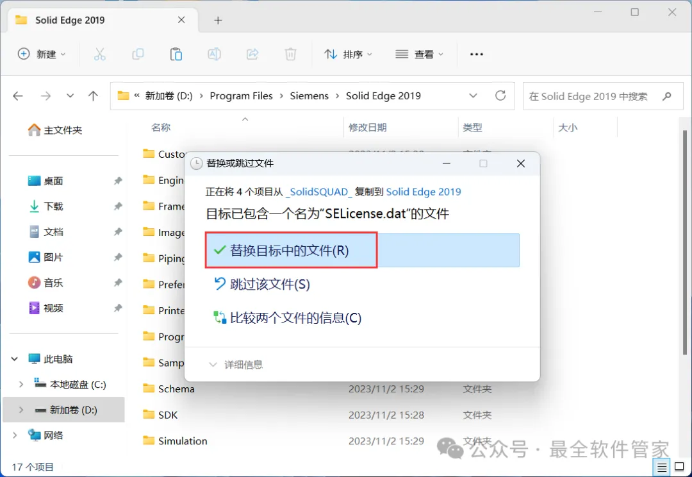The image size is (692, 477).
Task: Go back with the left arrow
Action: tap(18, 96)
